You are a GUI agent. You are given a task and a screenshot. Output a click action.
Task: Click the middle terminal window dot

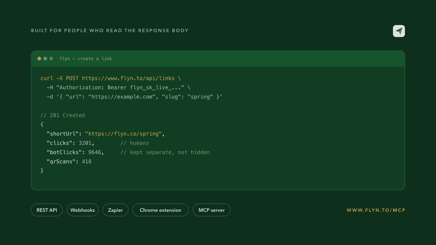45,59
